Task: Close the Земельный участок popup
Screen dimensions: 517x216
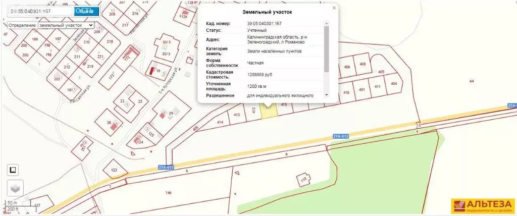Action: click(334, 8)
